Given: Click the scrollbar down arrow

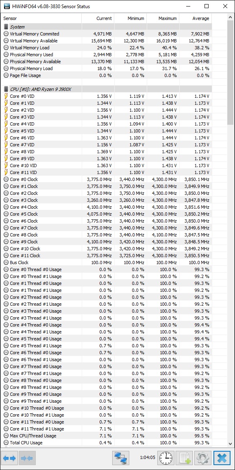Looking at the screenshot, I should point(230,444).
